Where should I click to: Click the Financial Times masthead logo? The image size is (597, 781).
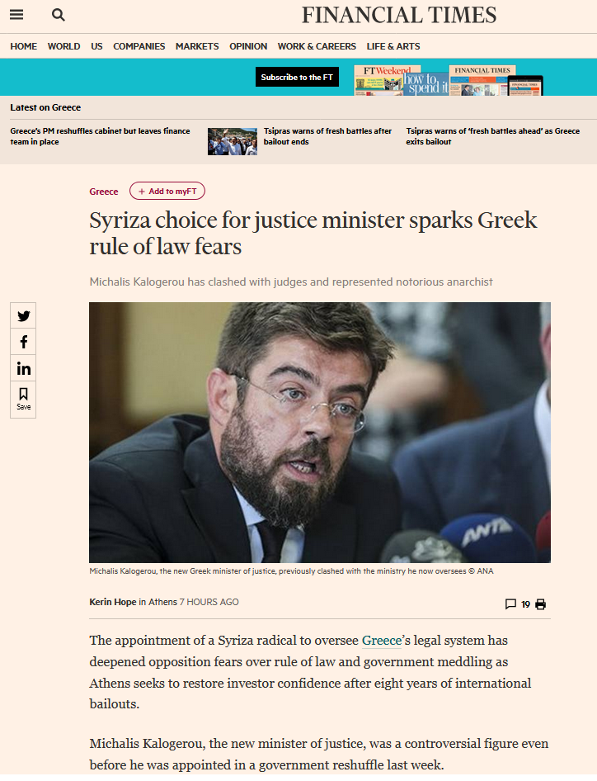coord(399,15)
